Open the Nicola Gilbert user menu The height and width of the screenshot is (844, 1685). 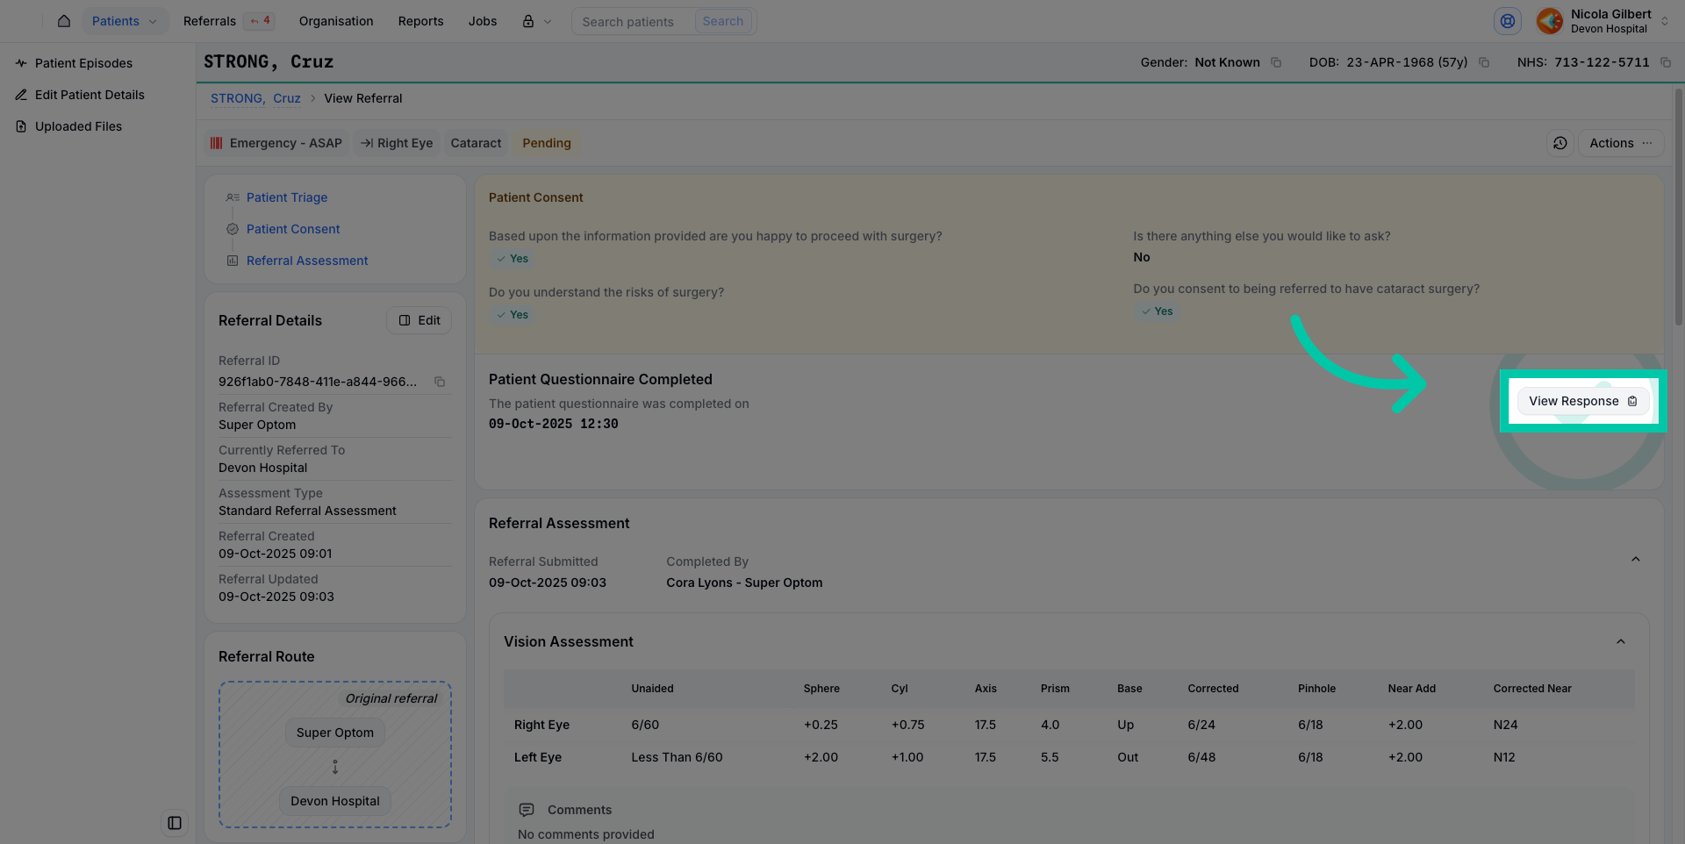[1603, 21]
